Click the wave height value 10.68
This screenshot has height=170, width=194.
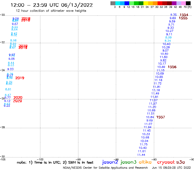pos(145,137)
